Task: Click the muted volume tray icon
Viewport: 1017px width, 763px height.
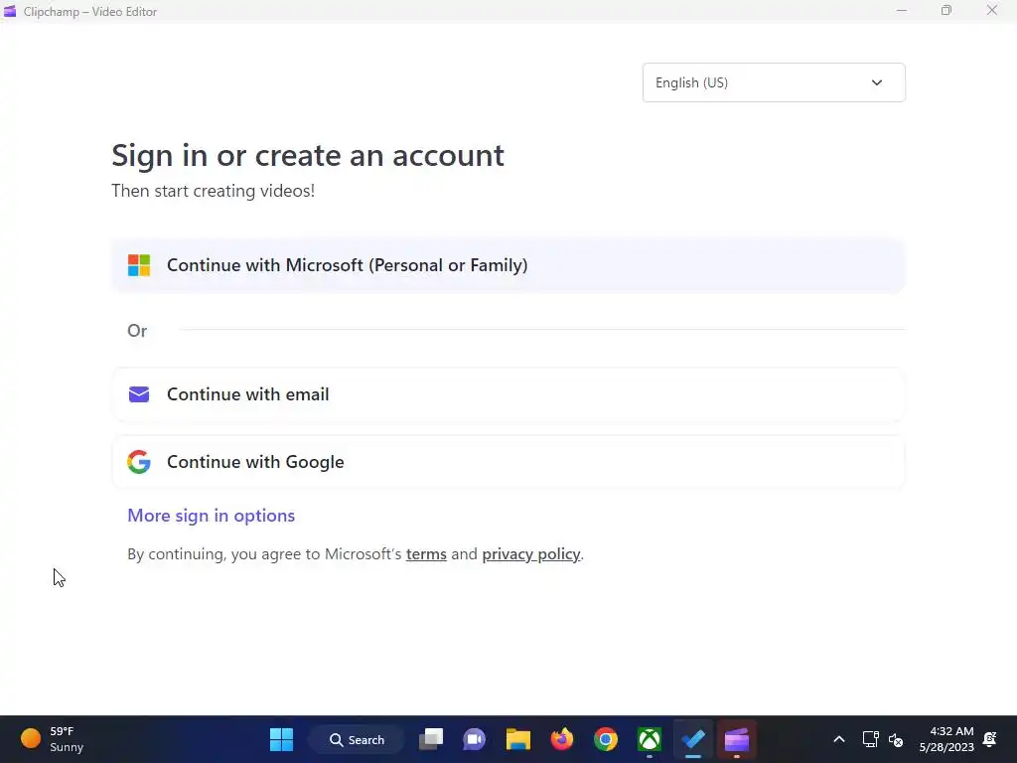Action: click(x=897, y=739)
